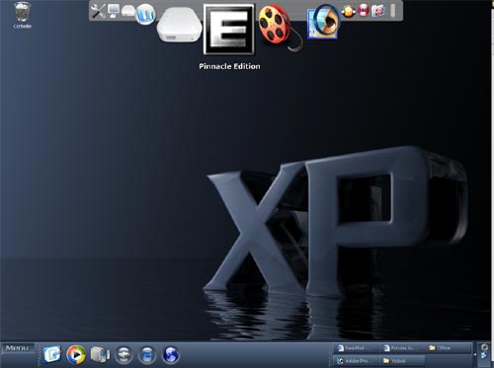Open the large white Mac mini icon
The width and height of the screenshot is (494, 368).
point(179,25)
